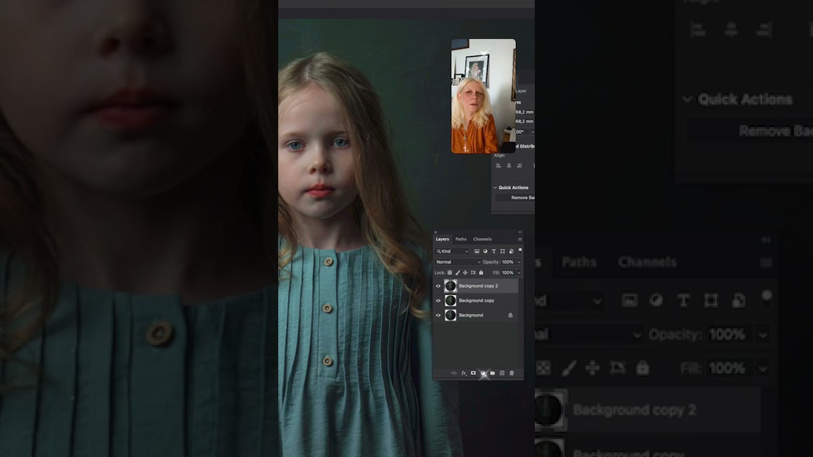Click the webcam video overlay
The height and width of the screenshot is (457, 813).
pyautogui.click(x=483, y=96)
